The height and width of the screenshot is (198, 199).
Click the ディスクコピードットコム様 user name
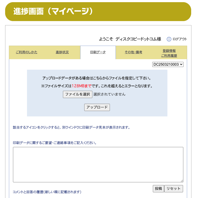[x=138, y=39]
